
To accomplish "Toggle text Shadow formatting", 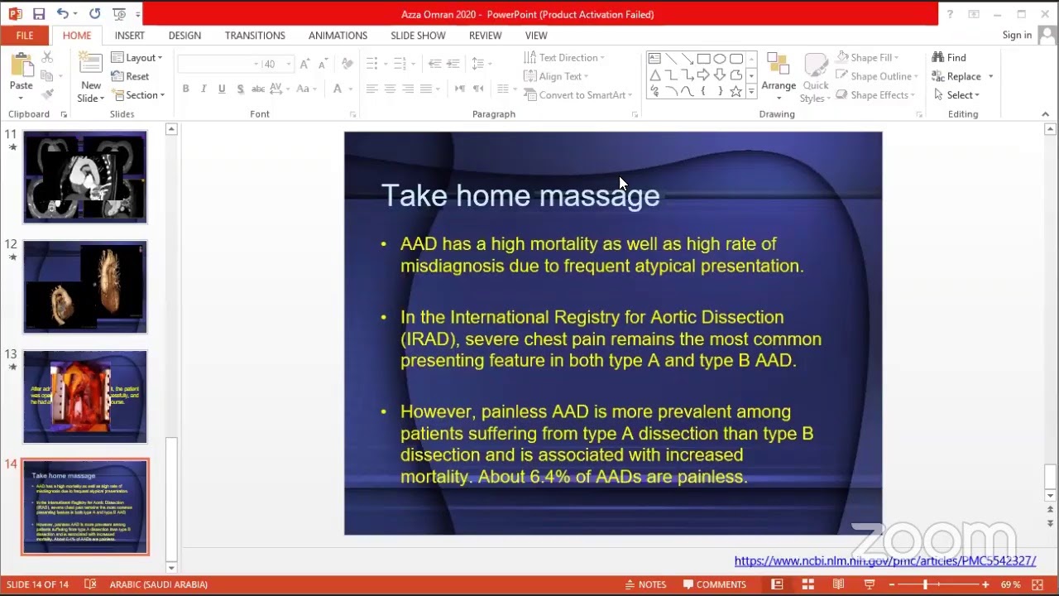I will (240, 89).
